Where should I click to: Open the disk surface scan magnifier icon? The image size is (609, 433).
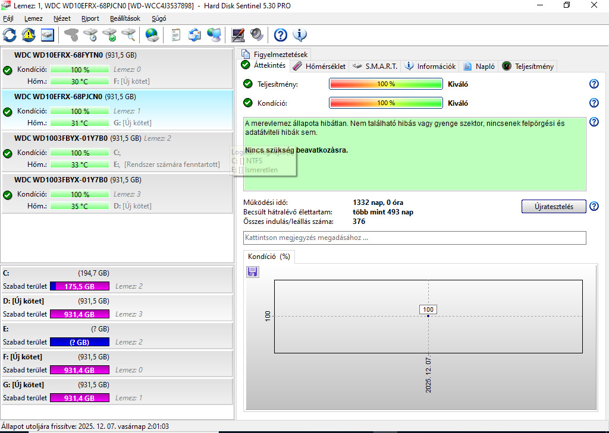[128, 35]
